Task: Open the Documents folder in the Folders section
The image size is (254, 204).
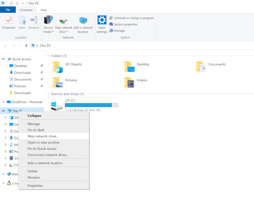Action: point(211,67)
